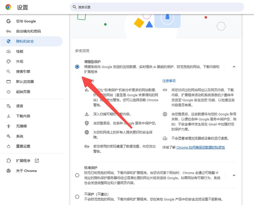254x205 pixels.
Task: Open 系统 settings section
Action: click(31, 136)
